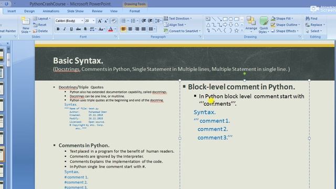The width and height of the screenshot is (336, 189).
Task: Expand the Text Direction menu
Action: (x=178, y=18)
